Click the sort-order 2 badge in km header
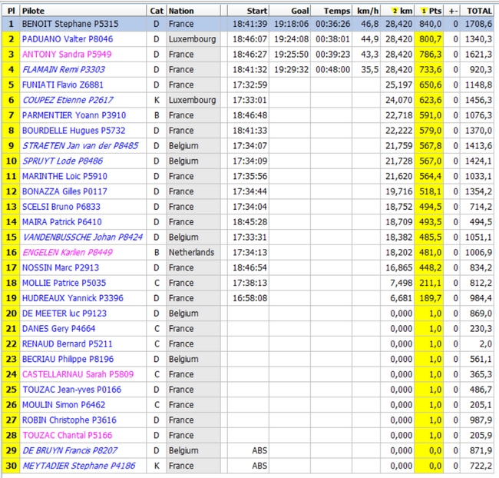 (395, 12)
